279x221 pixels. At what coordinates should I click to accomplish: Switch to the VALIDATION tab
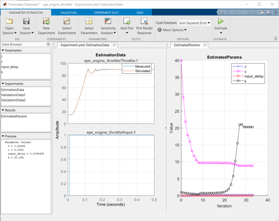pyautogui.click(x=68, y=13)
